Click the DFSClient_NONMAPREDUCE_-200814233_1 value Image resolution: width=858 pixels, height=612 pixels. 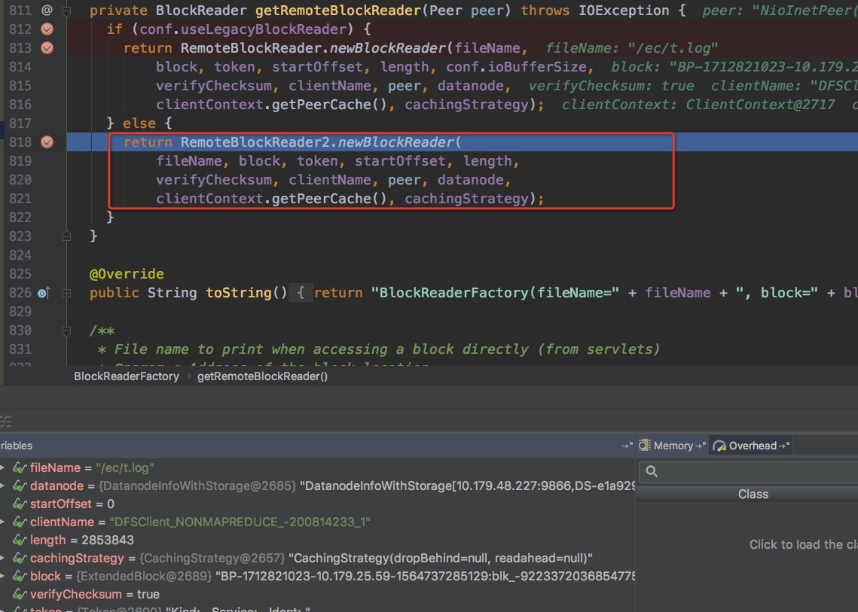click(240, 522)
